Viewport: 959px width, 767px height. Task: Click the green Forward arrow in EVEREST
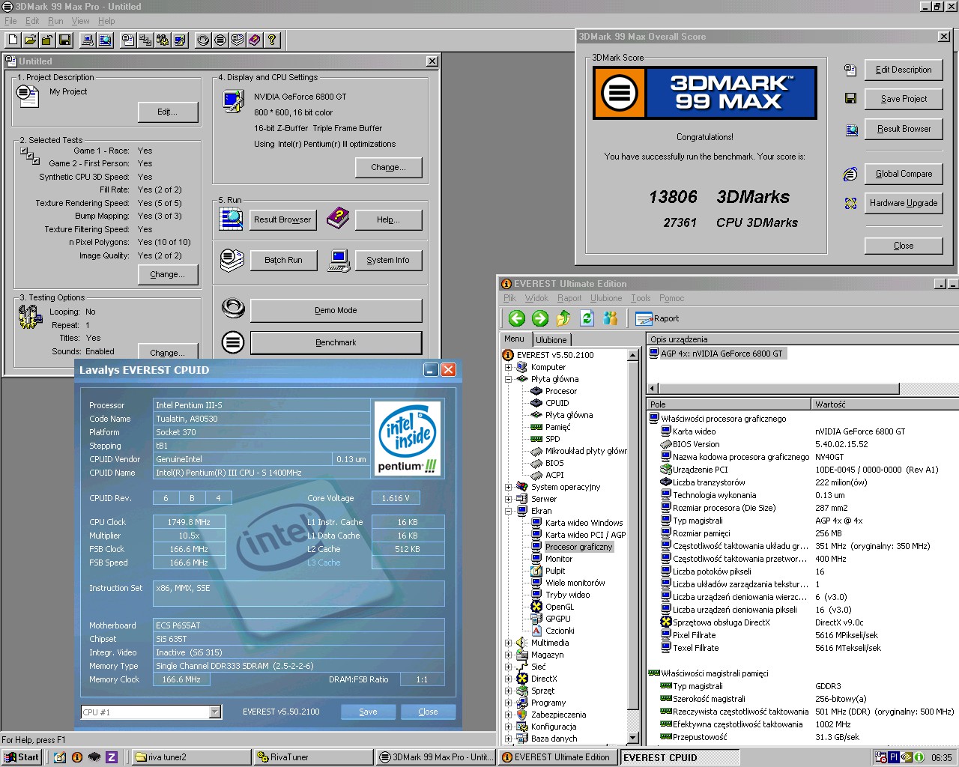(540, 318)
